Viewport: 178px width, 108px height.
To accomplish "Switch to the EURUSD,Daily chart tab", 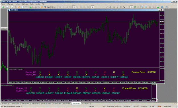I will 46,103.
